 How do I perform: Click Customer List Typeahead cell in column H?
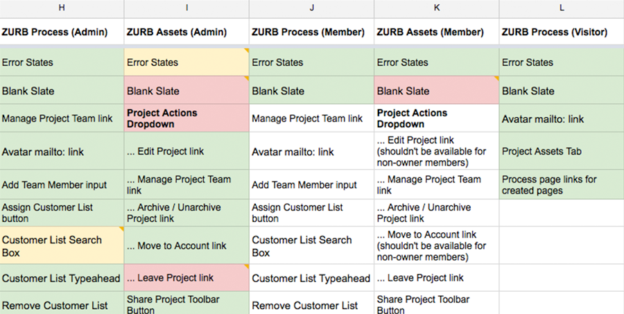tap(62, 277)
